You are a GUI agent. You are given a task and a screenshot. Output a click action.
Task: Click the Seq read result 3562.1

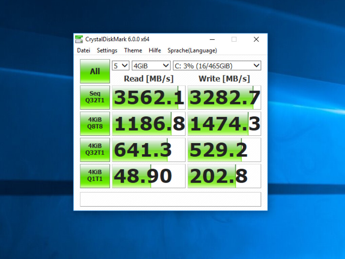[x=149, y=97]
